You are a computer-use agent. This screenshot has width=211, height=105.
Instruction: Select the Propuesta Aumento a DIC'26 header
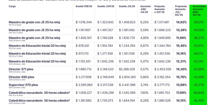pyautogui.click(x=160, y=9)
